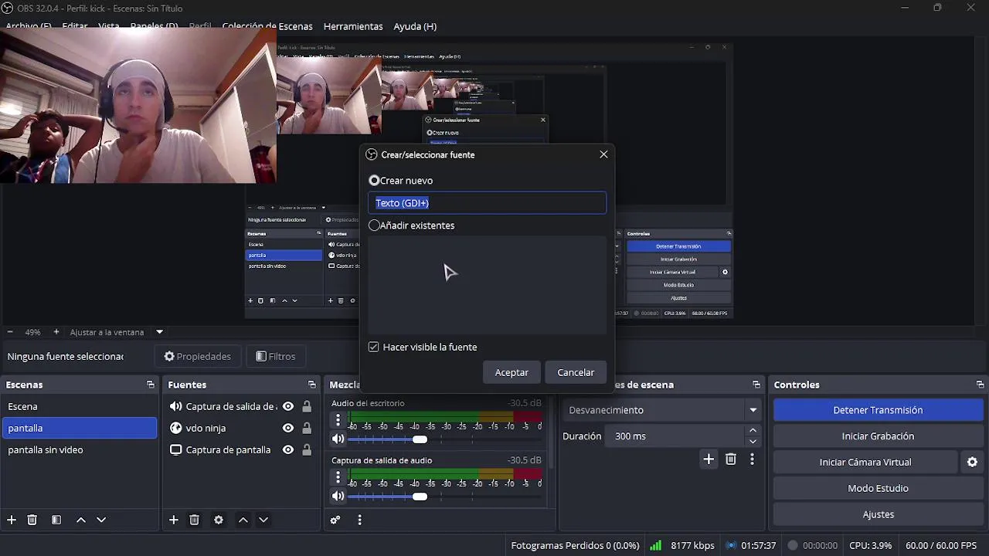Screen dimensions: 989x556
Task: Unlock the Captura de pantalla source
Action: [x=307, y=449]
